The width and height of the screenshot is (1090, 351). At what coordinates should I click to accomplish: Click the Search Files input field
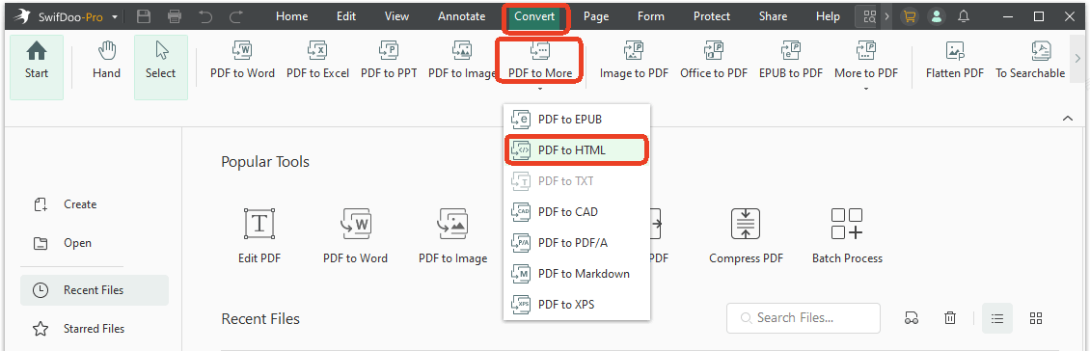point(804,317)
